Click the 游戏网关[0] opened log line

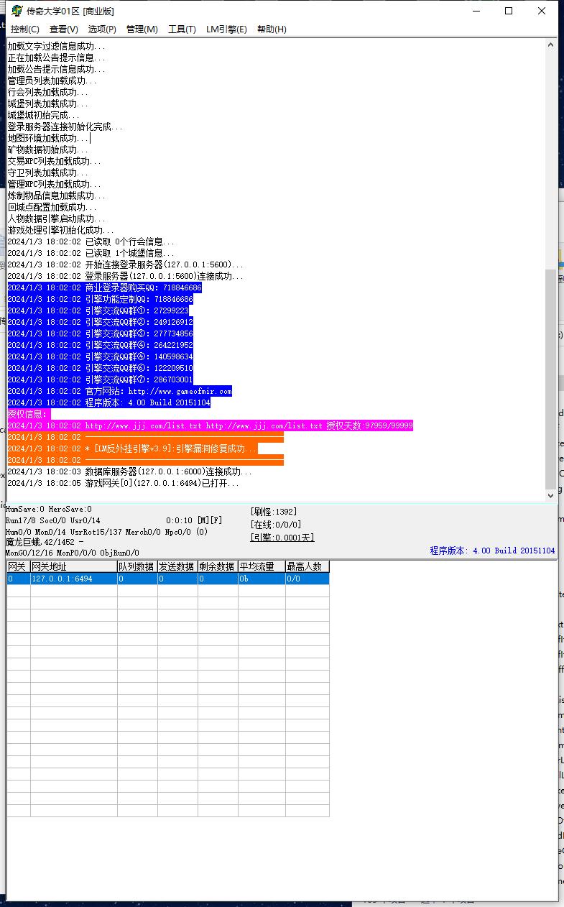pyautogui.click(x=124, y=484)
